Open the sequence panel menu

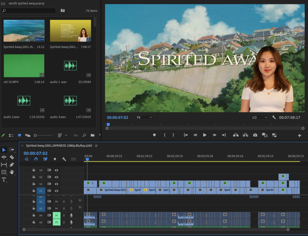coord(96,146)
